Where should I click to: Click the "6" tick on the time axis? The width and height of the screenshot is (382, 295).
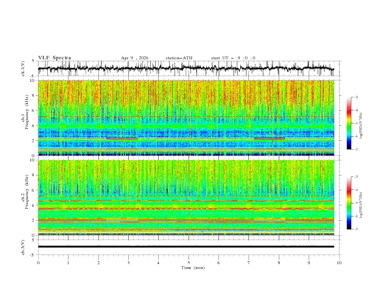[x=218, y=263]
